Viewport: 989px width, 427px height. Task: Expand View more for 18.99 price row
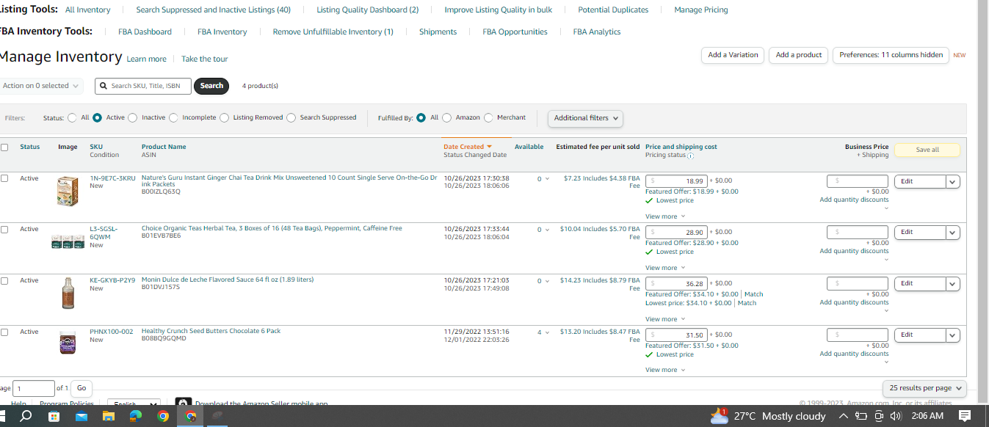[x=665, y=216]
